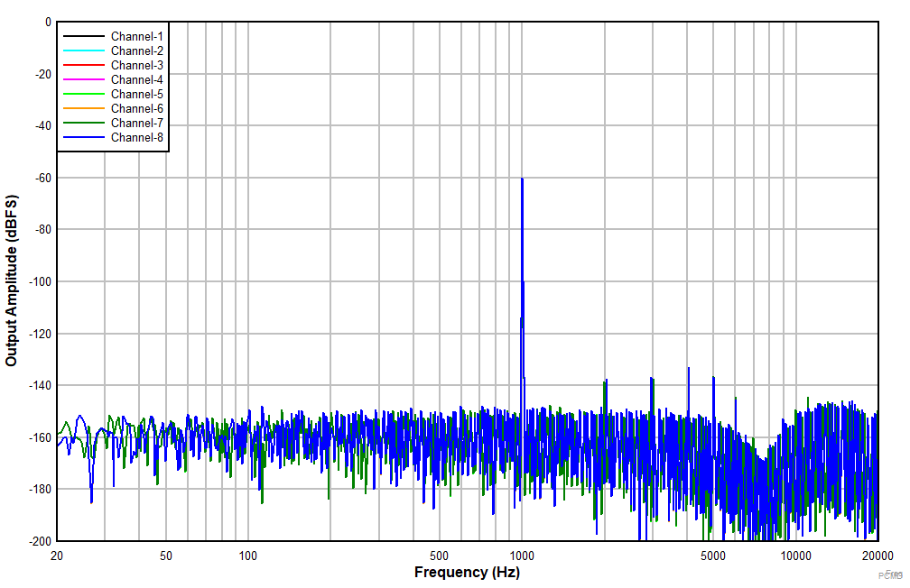Toggle Channel-7 visibility in the legend

coord(135,123)
